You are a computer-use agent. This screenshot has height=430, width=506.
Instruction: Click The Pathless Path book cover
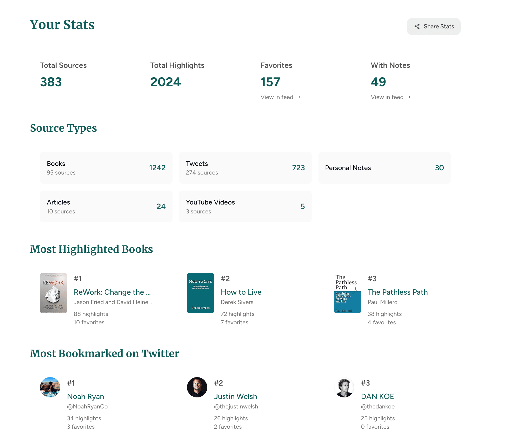(x=347, y=293)
